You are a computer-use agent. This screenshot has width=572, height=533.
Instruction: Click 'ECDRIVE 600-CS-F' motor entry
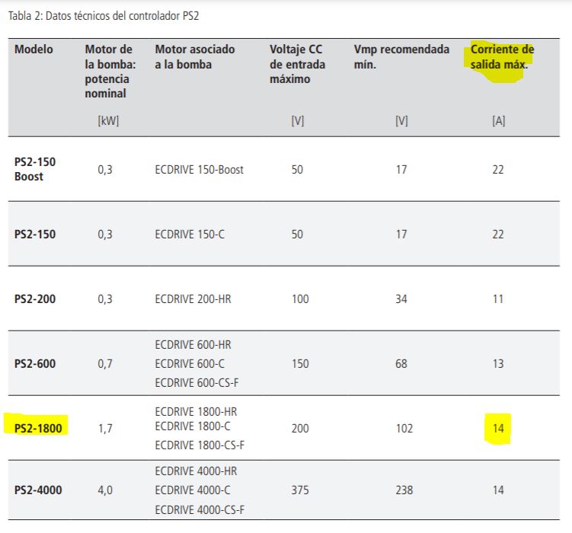click(197, 383)
